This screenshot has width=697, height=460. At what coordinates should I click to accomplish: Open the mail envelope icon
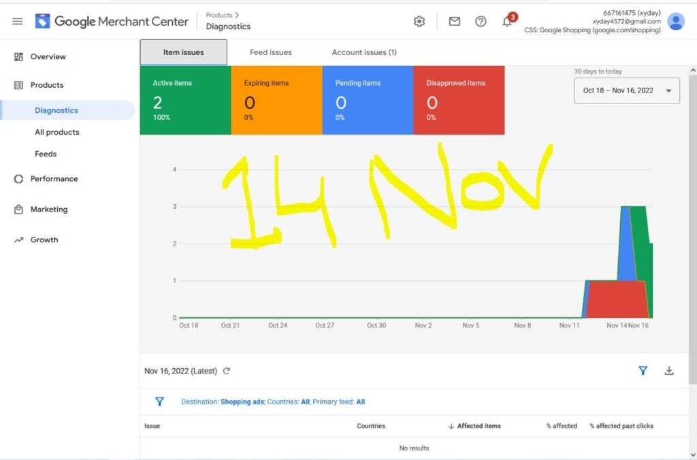tap(454, 21)
